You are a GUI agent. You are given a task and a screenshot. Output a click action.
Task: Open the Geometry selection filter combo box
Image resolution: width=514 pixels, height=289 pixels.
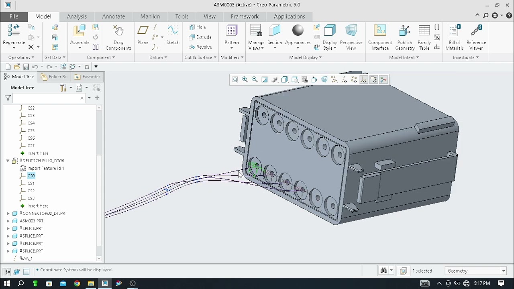click(x=476, y=271)
